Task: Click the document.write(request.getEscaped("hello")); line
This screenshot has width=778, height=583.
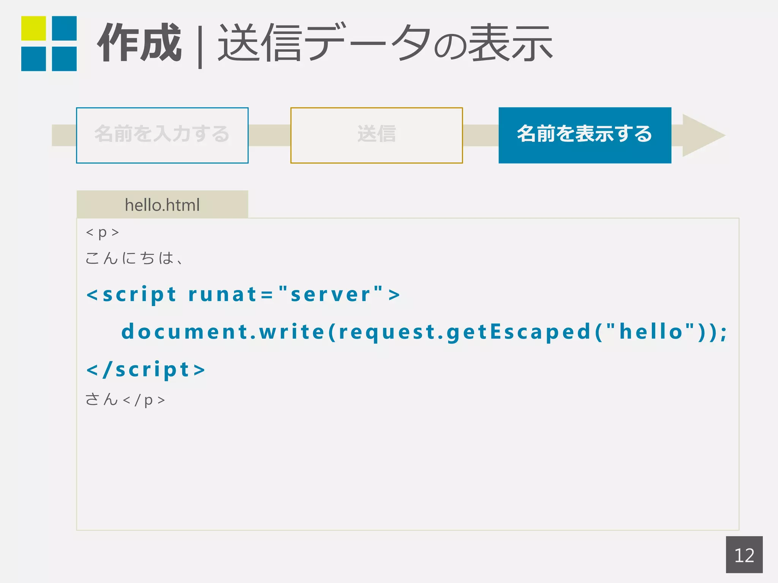Action: (424, 332)
